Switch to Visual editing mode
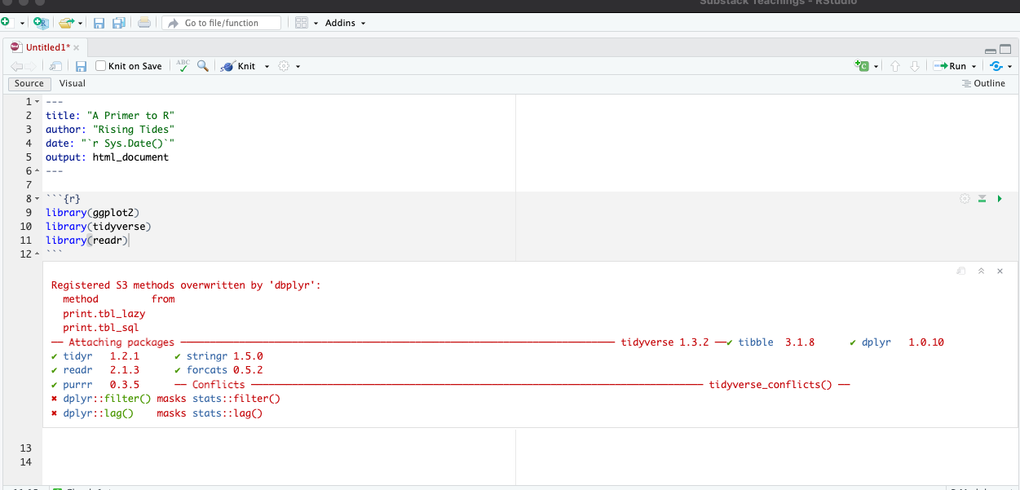Image resolution: width=1020 pixels, height=490 pixels. coord(73,83)
